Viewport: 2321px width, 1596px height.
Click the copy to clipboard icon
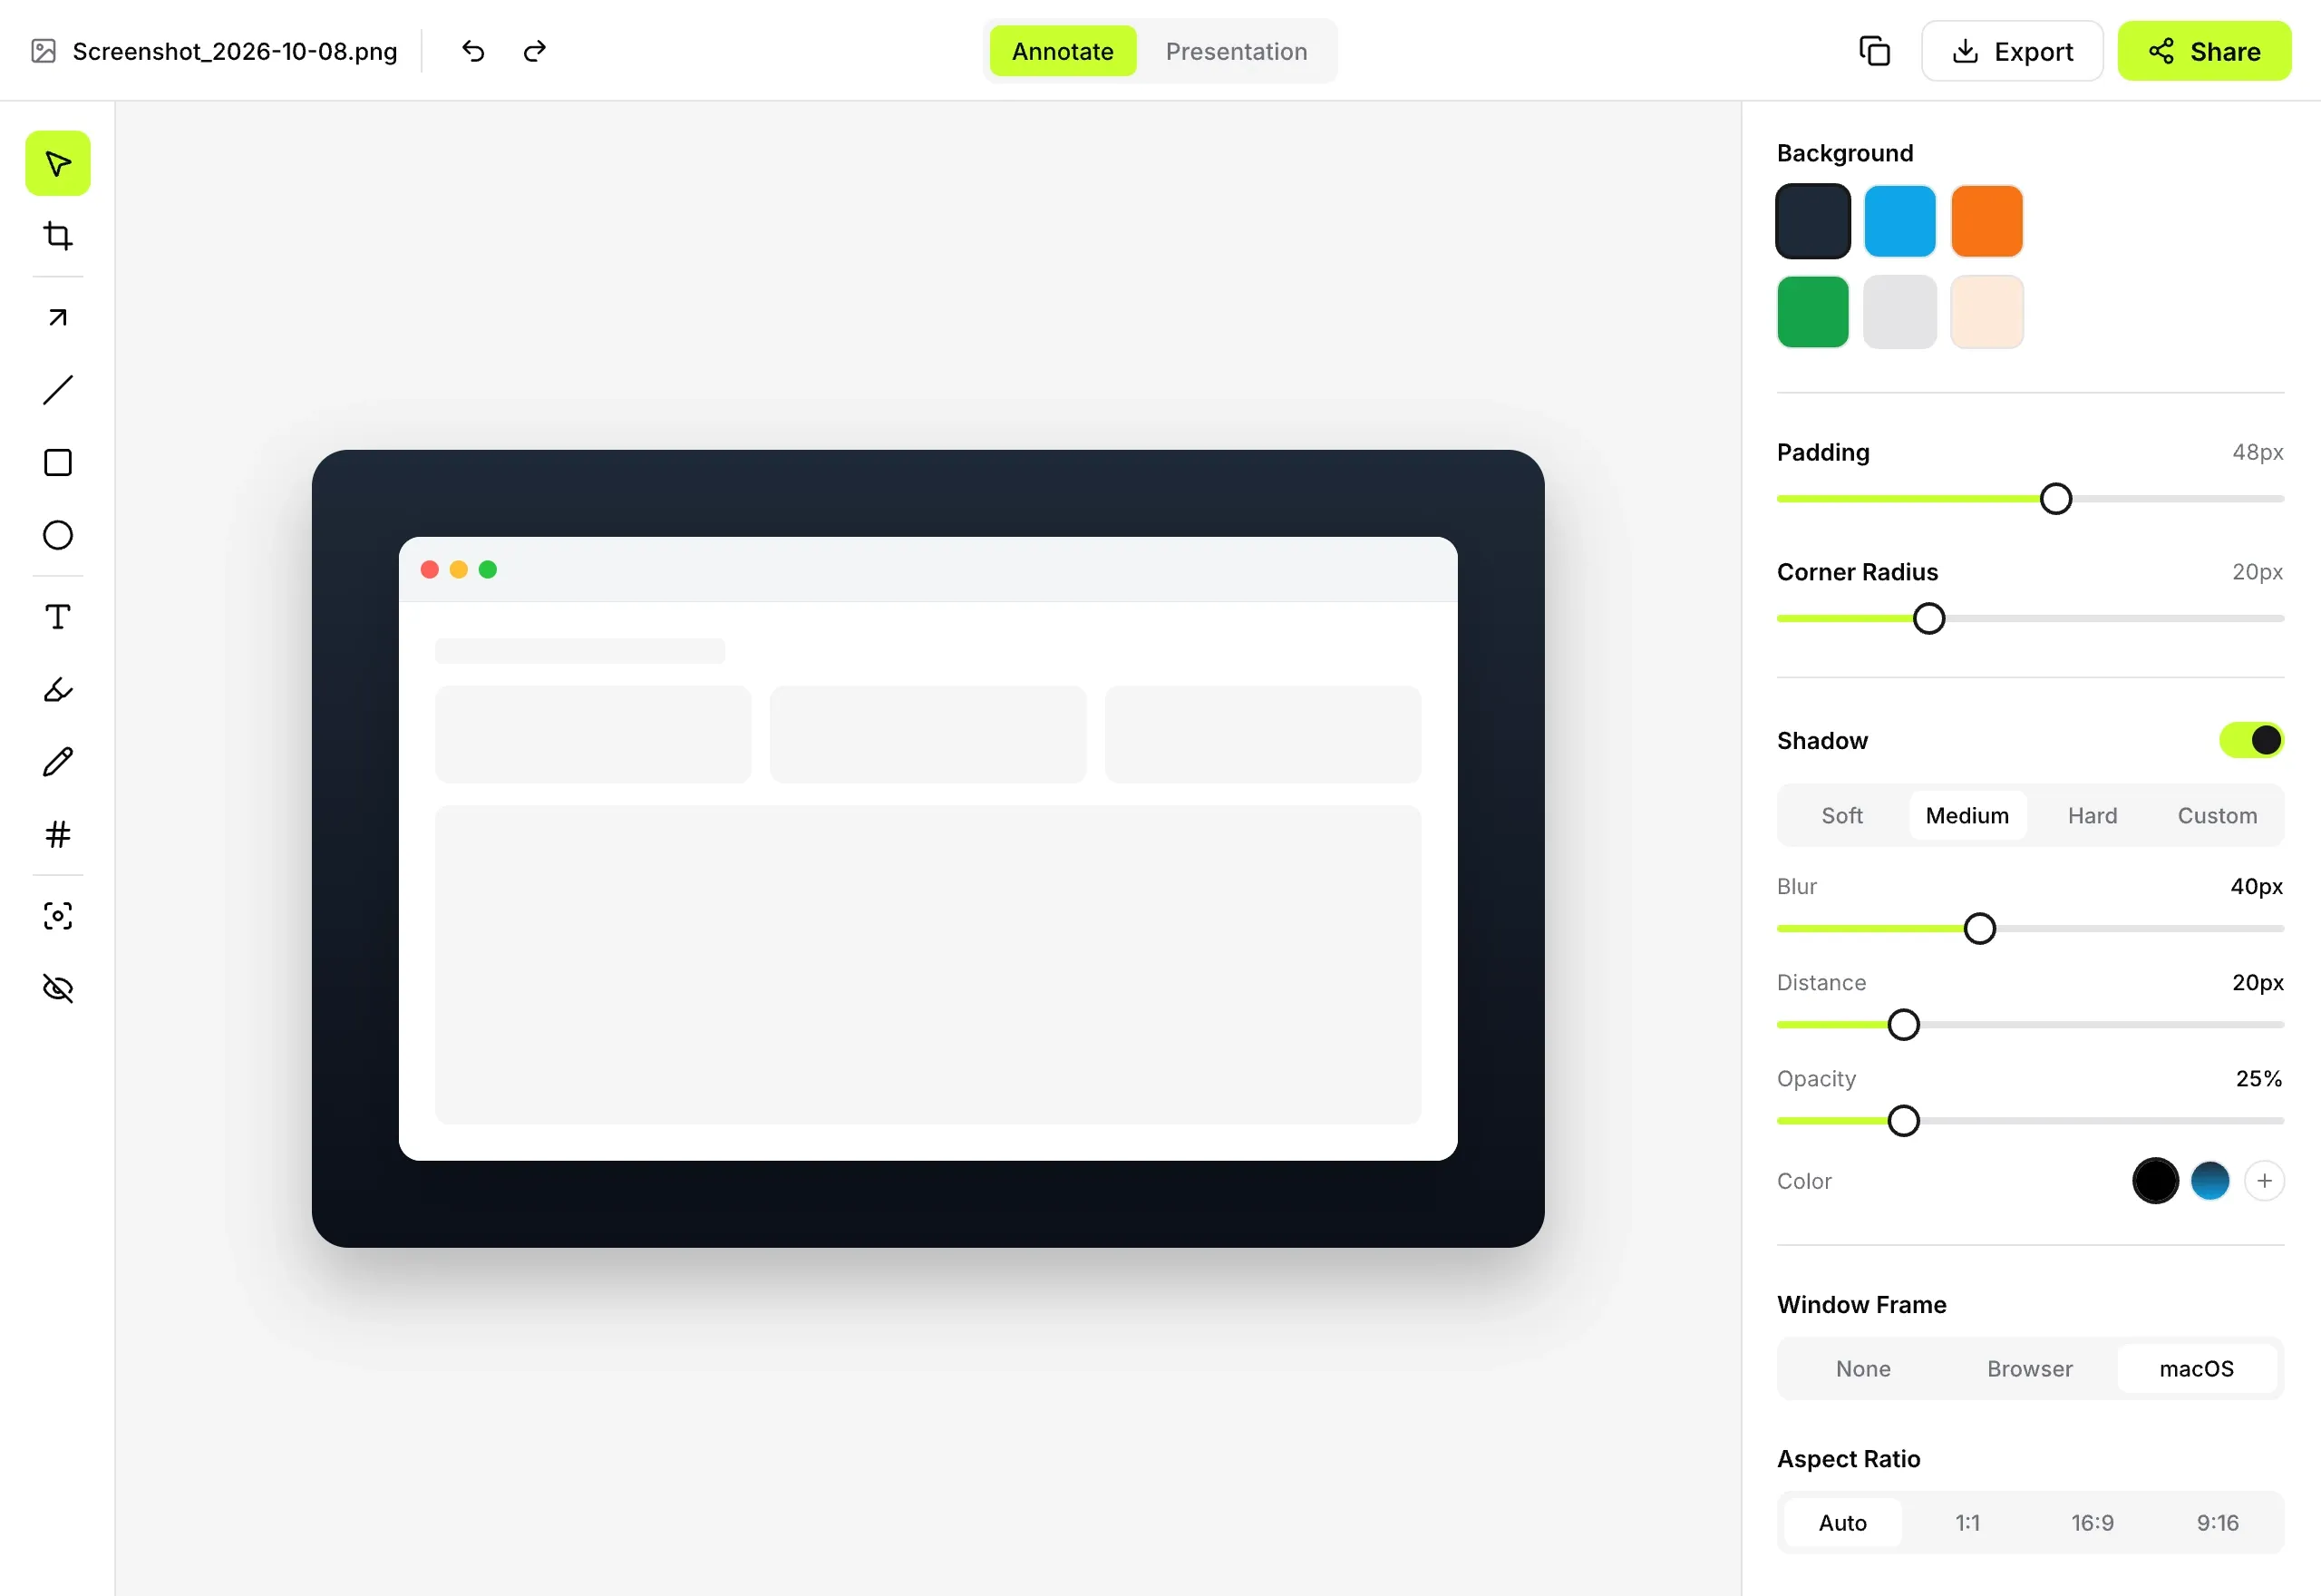click(x=1874, y=51)
